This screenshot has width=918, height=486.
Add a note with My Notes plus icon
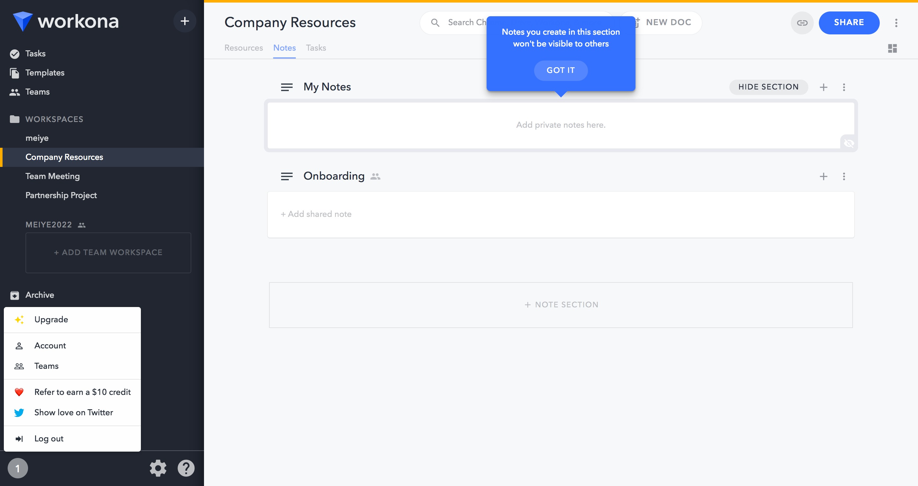(x=823, y=87)
